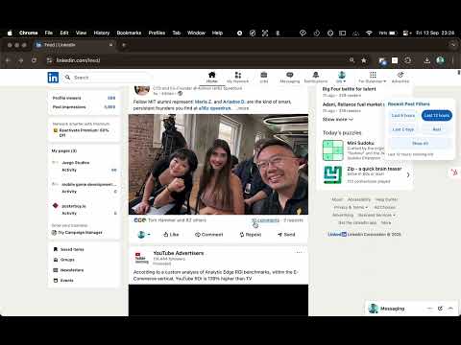
Task: Open the Apple menu
Action: 10,33
